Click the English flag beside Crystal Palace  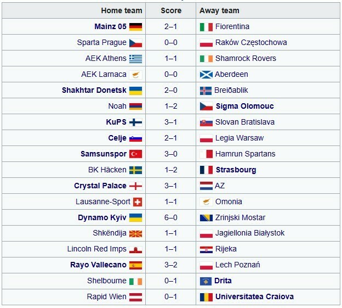pyautogui.click(x=135, y=186)
